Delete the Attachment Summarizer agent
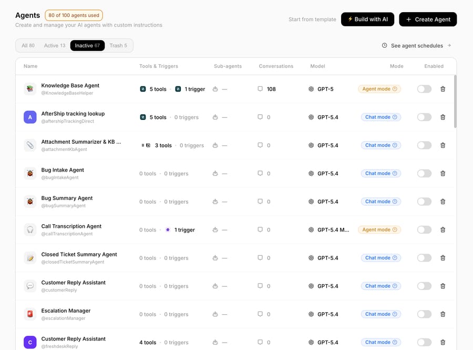The image size is (473, 350). tap(443, 145)
